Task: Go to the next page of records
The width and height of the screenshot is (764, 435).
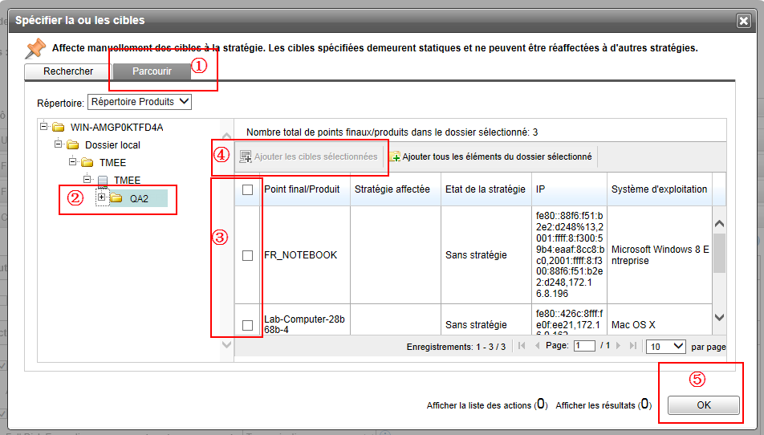Action: (x=619, y=346)
